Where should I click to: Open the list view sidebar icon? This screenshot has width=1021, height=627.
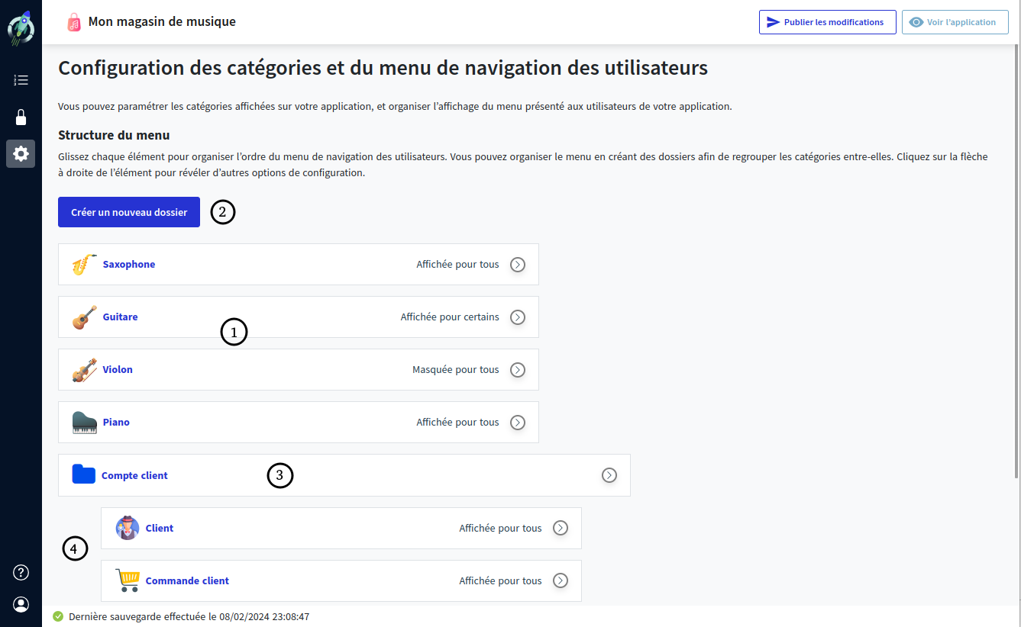21,80
